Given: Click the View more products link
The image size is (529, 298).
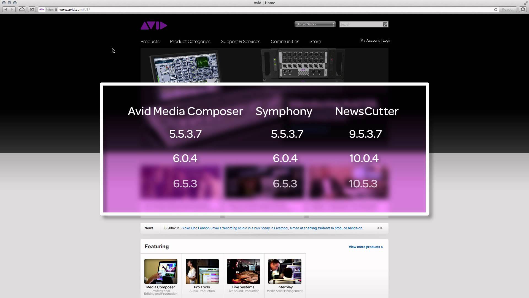Looking at the screenshot, I should tap(366, 247).
